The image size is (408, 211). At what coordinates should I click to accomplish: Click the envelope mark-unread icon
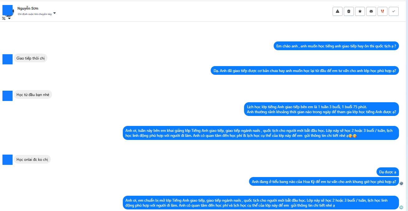pos(371,12)
